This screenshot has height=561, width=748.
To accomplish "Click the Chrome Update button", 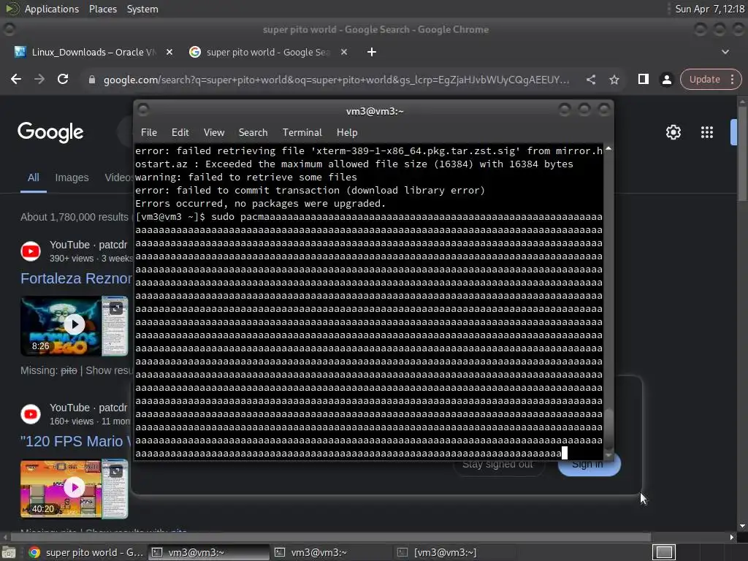I will coord(704,79).
